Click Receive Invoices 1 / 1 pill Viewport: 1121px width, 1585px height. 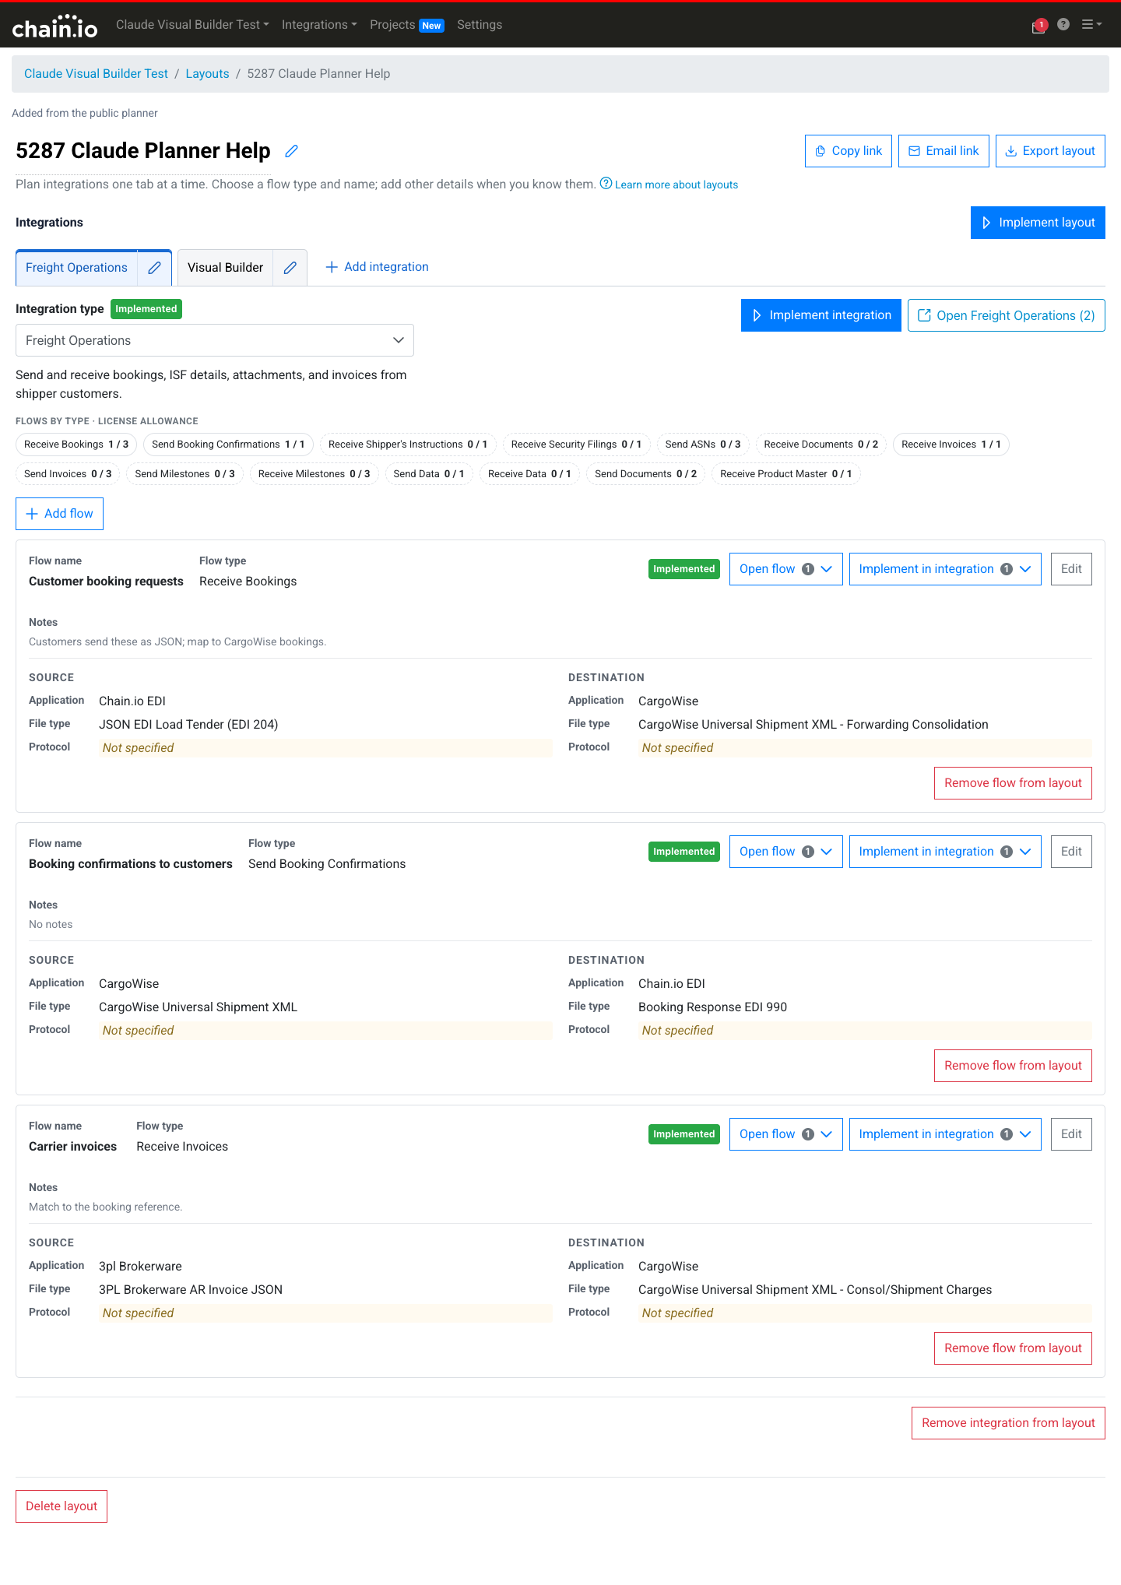click(x=951, y=445)
